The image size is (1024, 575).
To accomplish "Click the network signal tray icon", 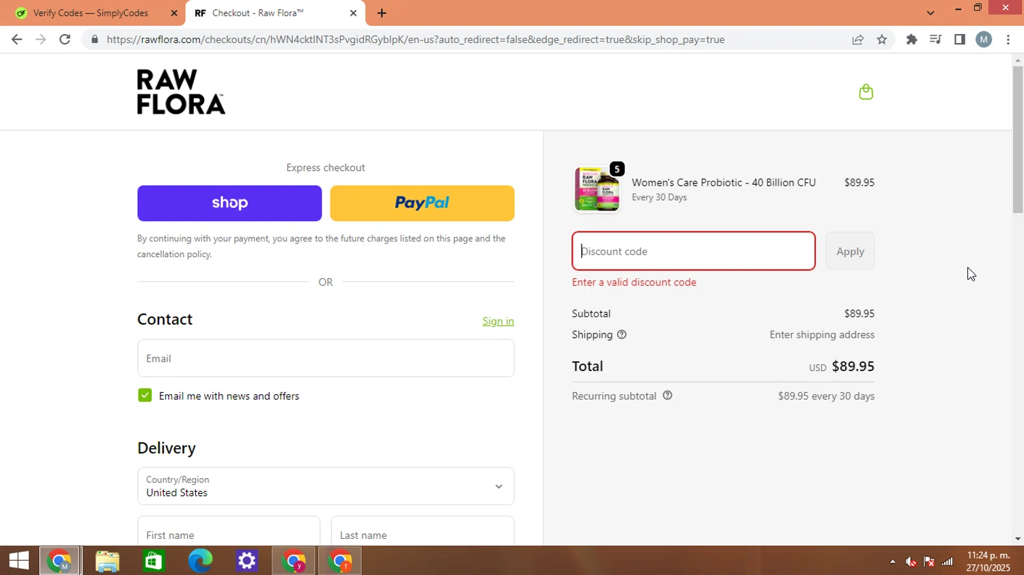I will click(948, 561).
